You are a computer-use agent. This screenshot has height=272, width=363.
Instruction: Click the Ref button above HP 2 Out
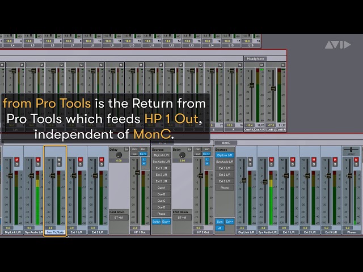(x=206, y=149)
